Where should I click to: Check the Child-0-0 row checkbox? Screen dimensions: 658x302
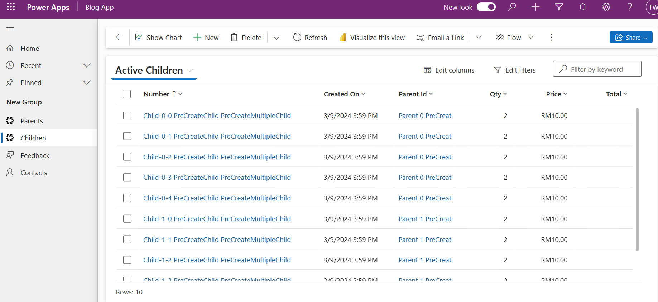tap(127, 115)
